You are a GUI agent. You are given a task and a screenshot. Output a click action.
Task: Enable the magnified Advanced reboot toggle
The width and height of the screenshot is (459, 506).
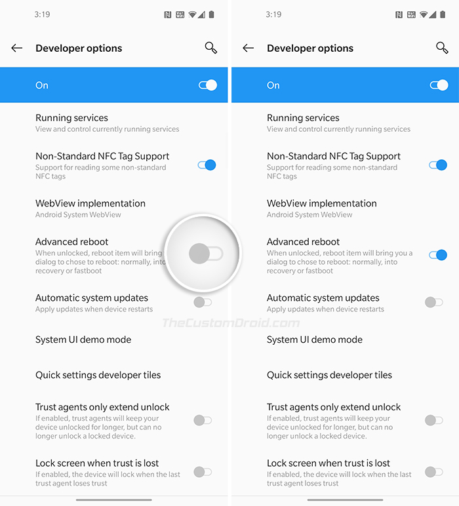point(206,253)
